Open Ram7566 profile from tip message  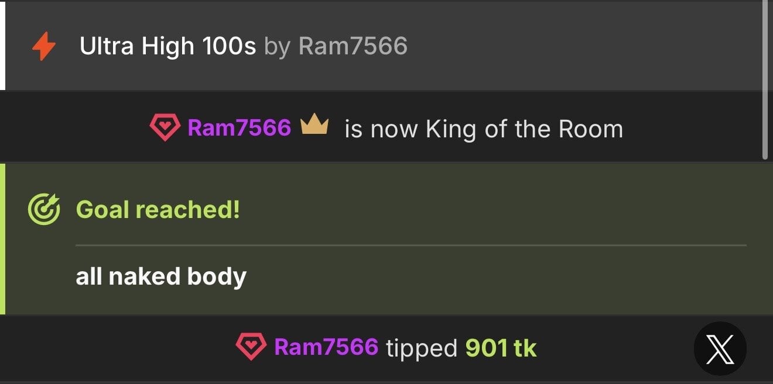[326, 347]
